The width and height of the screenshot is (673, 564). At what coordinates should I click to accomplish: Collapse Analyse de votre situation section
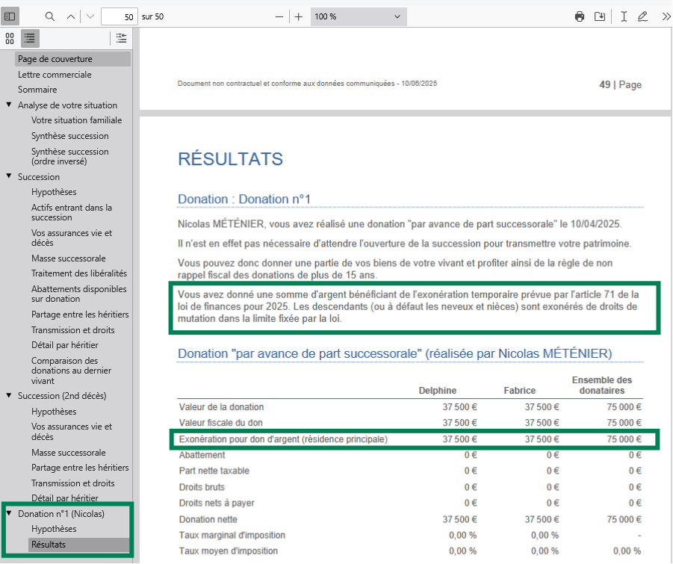pos(9,105)
